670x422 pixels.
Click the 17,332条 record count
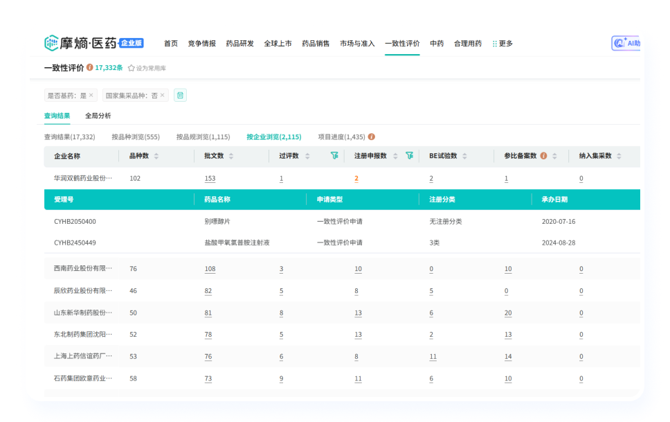click(109, 68)
